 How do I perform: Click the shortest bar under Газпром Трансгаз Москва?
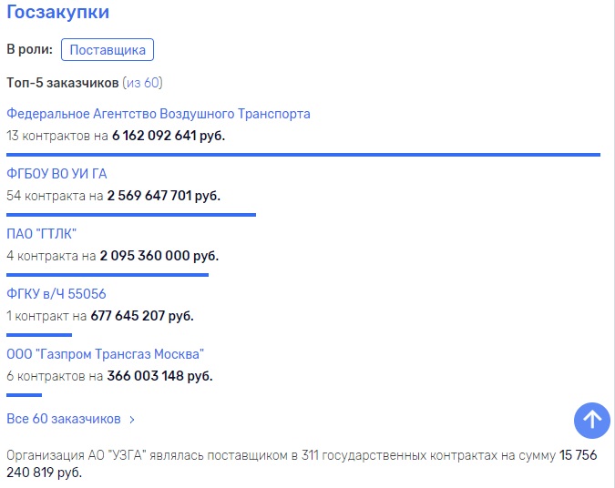point(24,394)
